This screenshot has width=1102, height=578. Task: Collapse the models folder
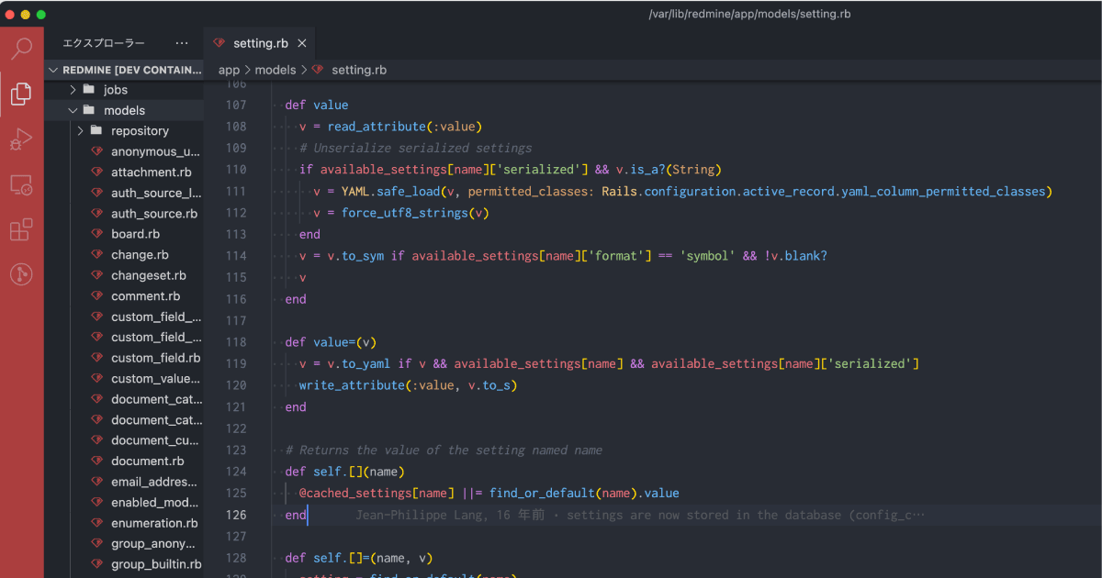coord(73,109)
